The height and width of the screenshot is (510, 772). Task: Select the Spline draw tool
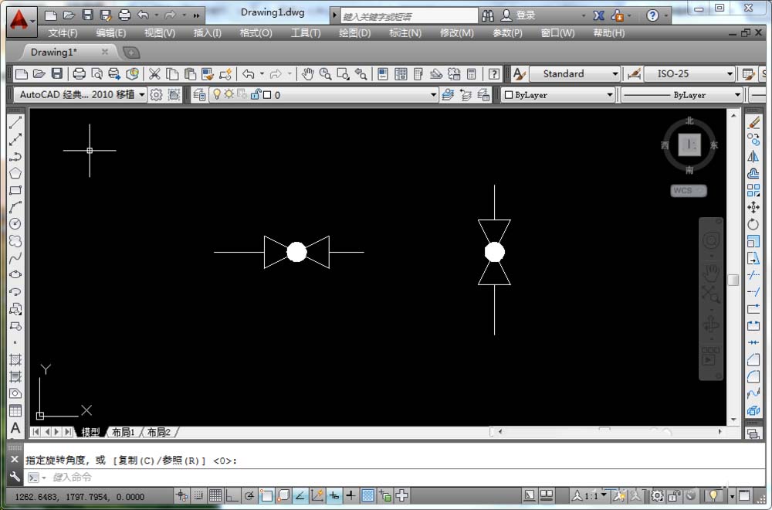pos(15,258)
